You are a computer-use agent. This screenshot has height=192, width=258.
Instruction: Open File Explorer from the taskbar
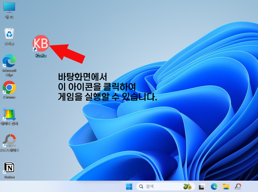(226, 187)
